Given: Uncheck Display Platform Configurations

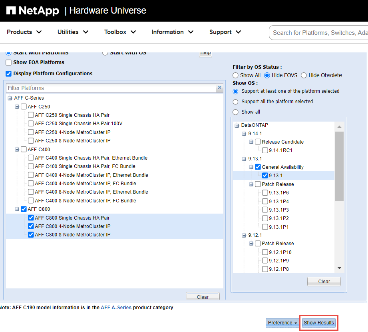Looking at the screenshot, I should [x=8, y=74].
